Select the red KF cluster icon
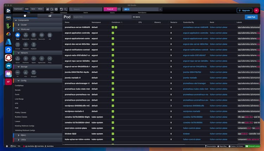 8,82
